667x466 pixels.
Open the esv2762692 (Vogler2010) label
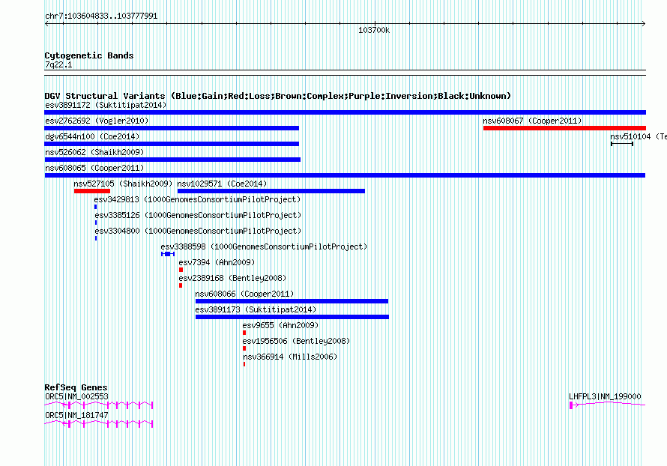[x=97, y=121]
